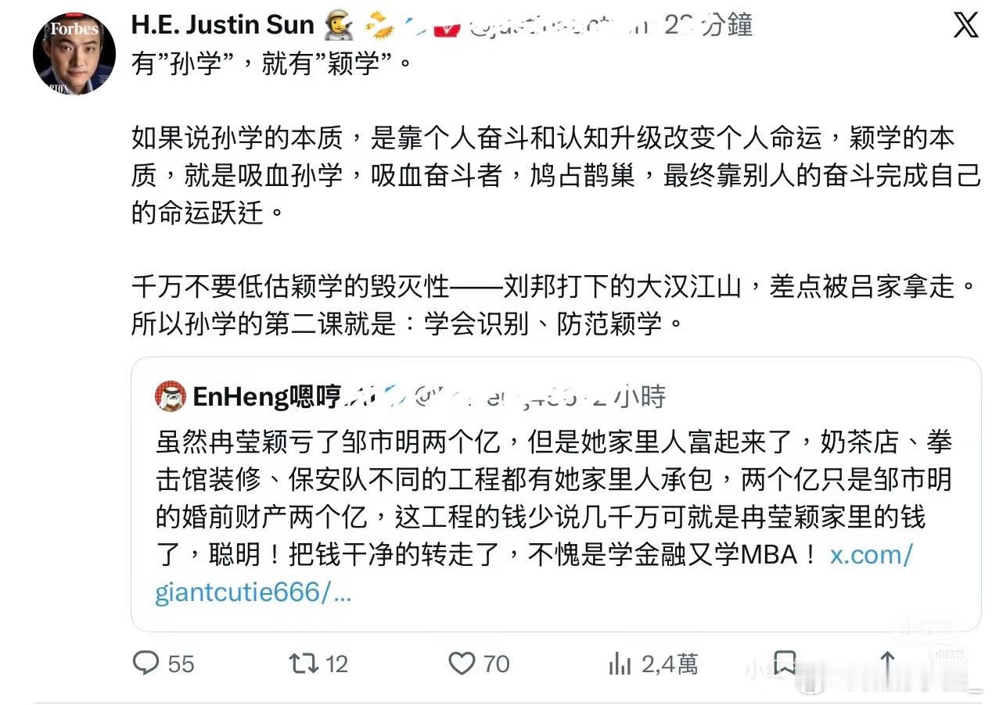This screenshot has width=992, height=705.
Task: Open the H.E. Justin Sun display name
Action: 222,25
